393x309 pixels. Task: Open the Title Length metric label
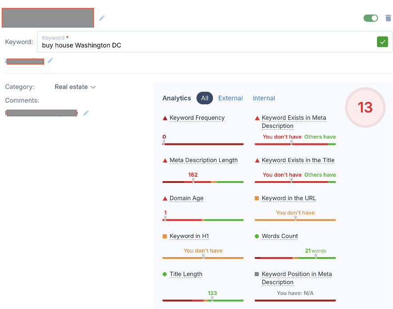tap(186, 274)
